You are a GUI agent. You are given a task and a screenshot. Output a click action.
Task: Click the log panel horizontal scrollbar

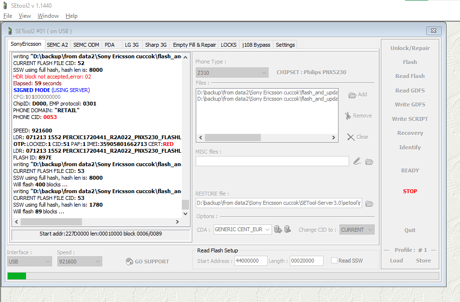(x=96, y=222)
